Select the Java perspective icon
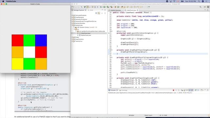 [208, 7]
